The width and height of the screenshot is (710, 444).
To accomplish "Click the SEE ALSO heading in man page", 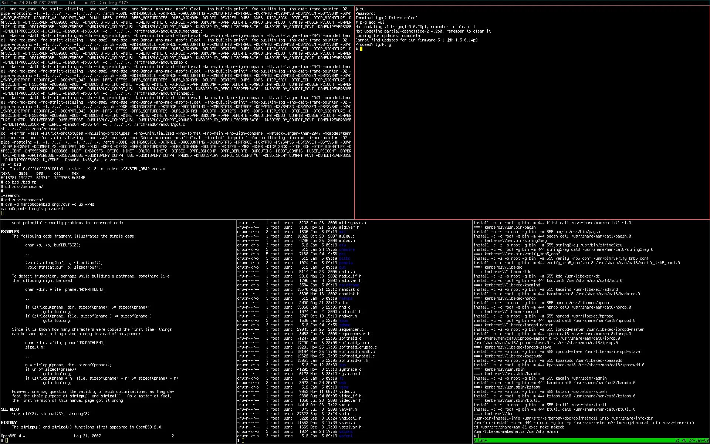I will pyautogui.click(x=10, y=409).
